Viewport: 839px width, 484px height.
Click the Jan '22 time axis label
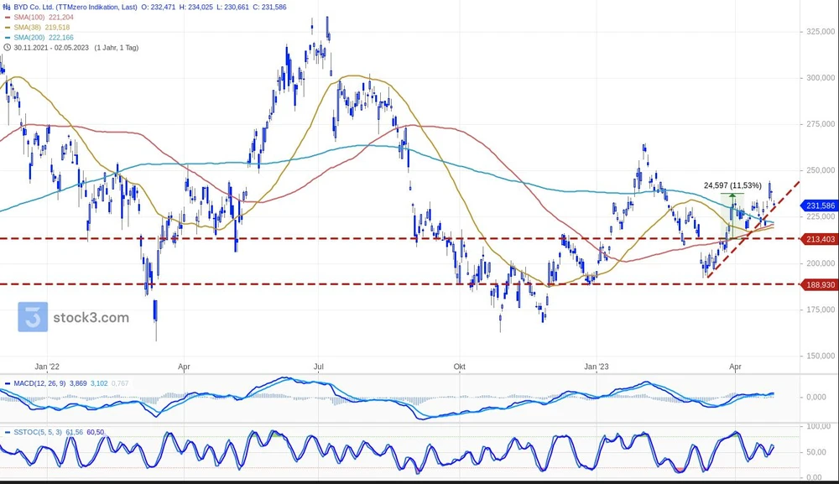pos(47,367)
